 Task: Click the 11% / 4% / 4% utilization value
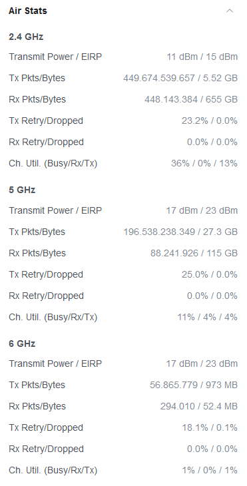[207, 317]
